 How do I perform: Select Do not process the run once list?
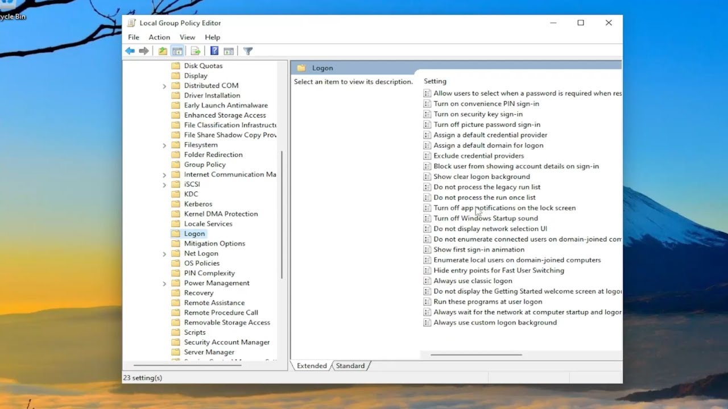point(485,198)
